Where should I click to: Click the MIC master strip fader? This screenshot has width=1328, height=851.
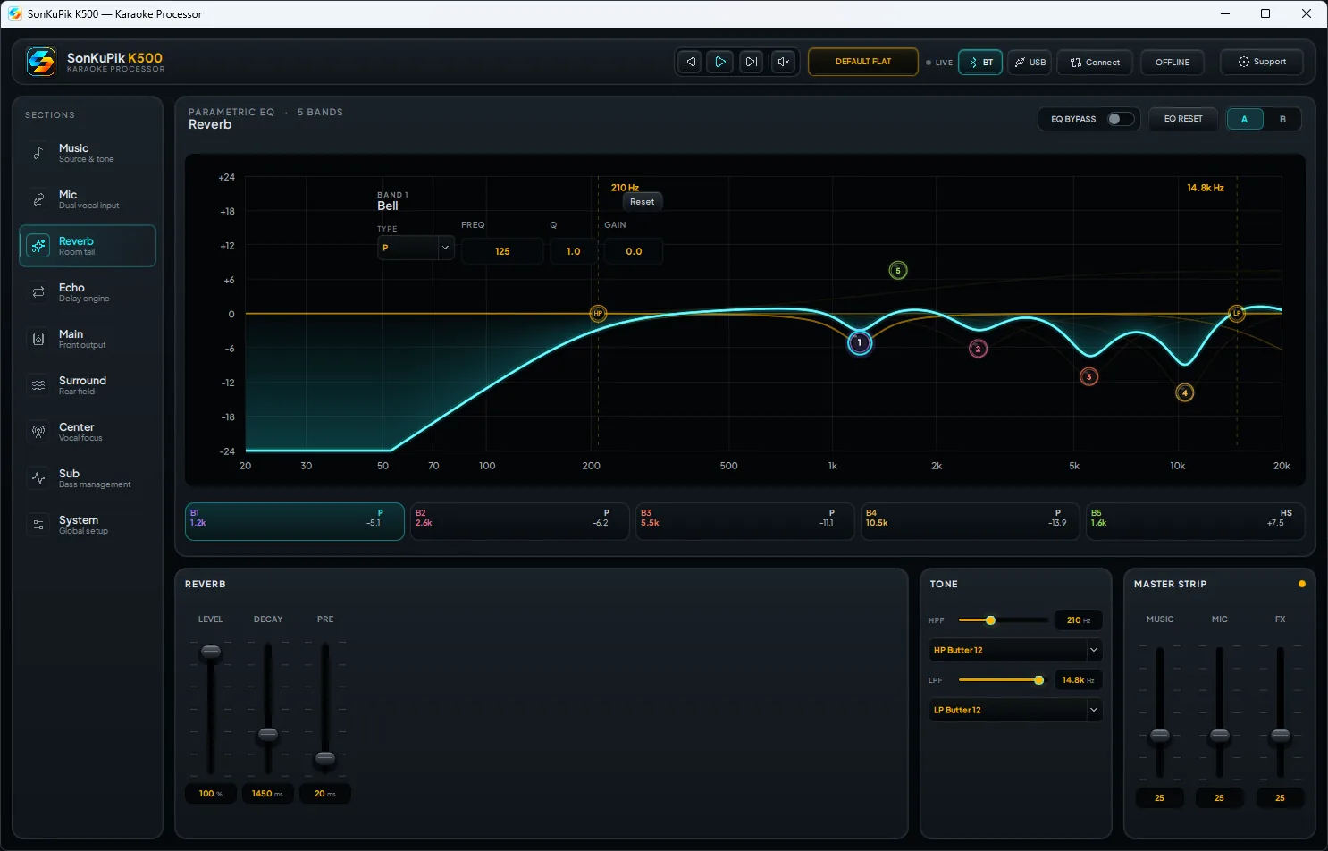click(1220, 736)
